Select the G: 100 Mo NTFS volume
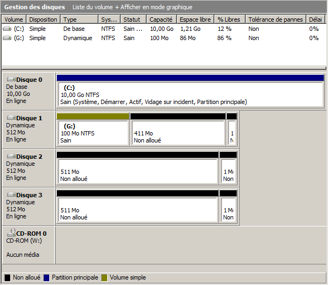This screenshot has width=328, height=285. coord(93,133)
